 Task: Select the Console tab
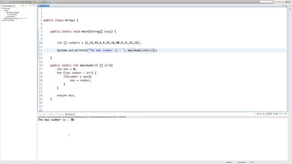click(70, 114)
